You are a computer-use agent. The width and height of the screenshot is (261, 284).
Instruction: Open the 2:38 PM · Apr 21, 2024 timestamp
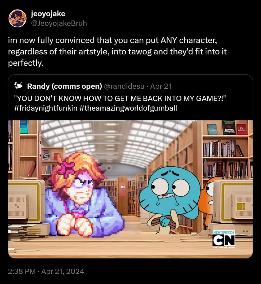[x=46, y=271]
